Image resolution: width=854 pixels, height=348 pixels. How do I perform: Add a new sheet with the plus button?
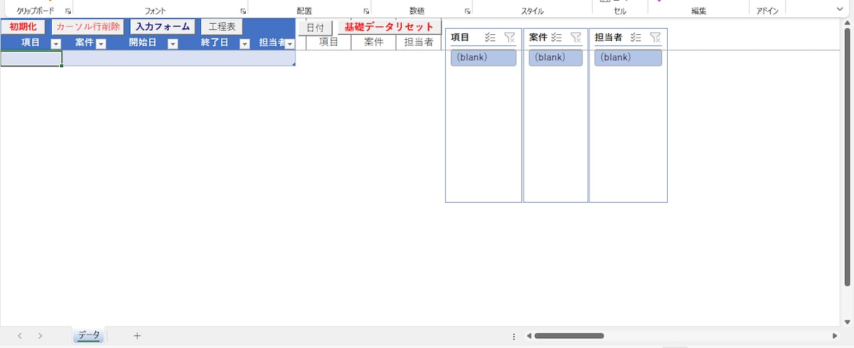(137, 336)
